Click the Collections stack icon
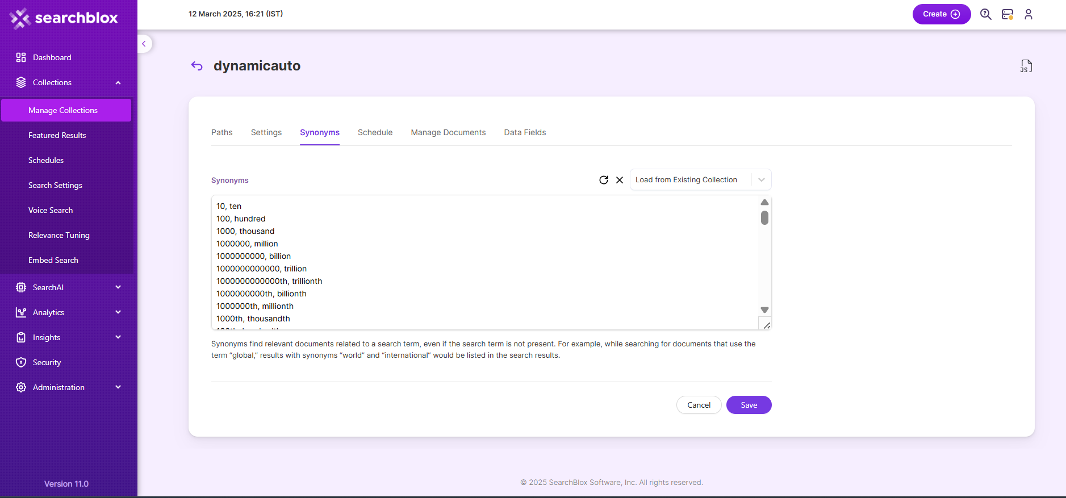 pos(21,82)
